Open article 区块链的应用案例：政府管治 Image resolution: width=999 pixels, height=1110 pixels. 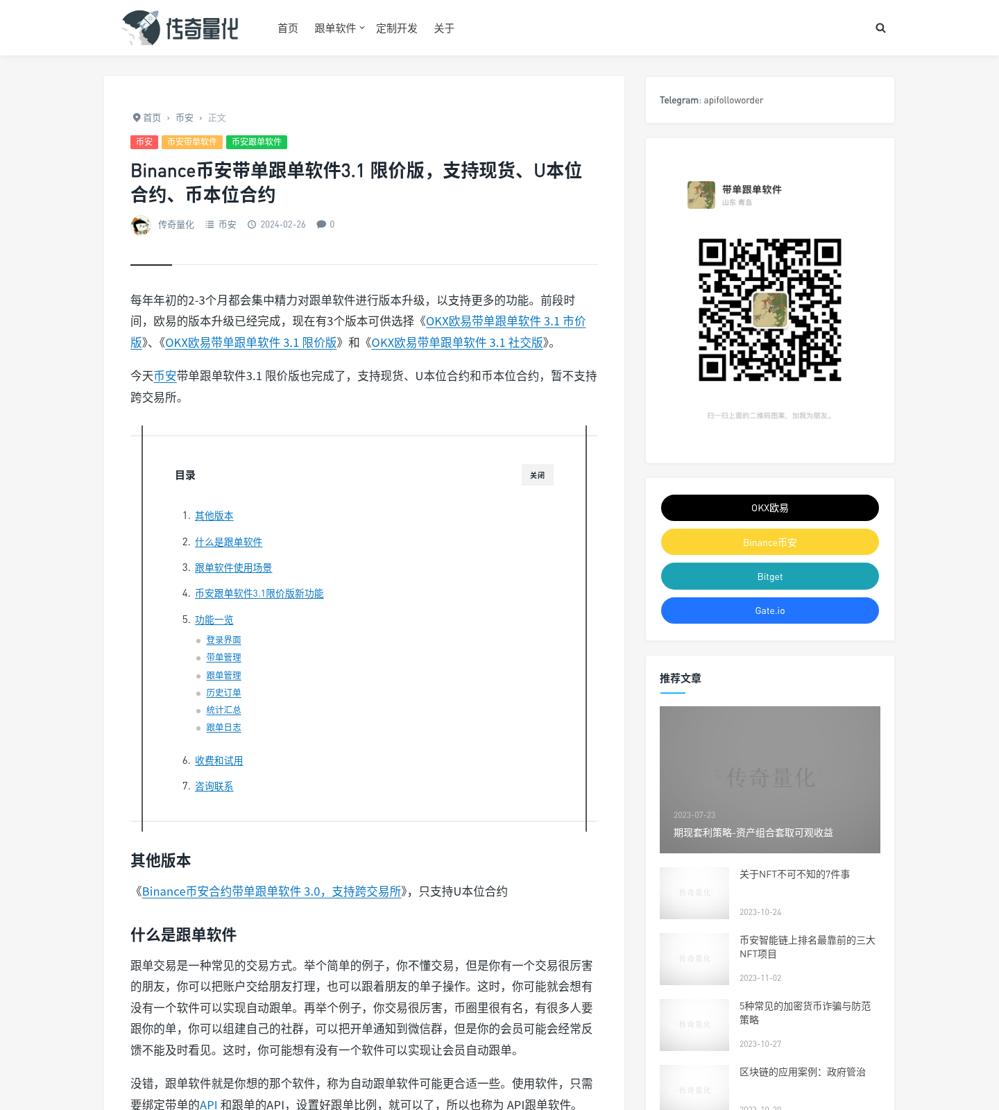click(x=803, y=1072)
